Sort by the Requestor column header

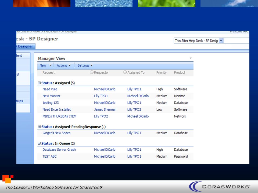click(101, 73)
